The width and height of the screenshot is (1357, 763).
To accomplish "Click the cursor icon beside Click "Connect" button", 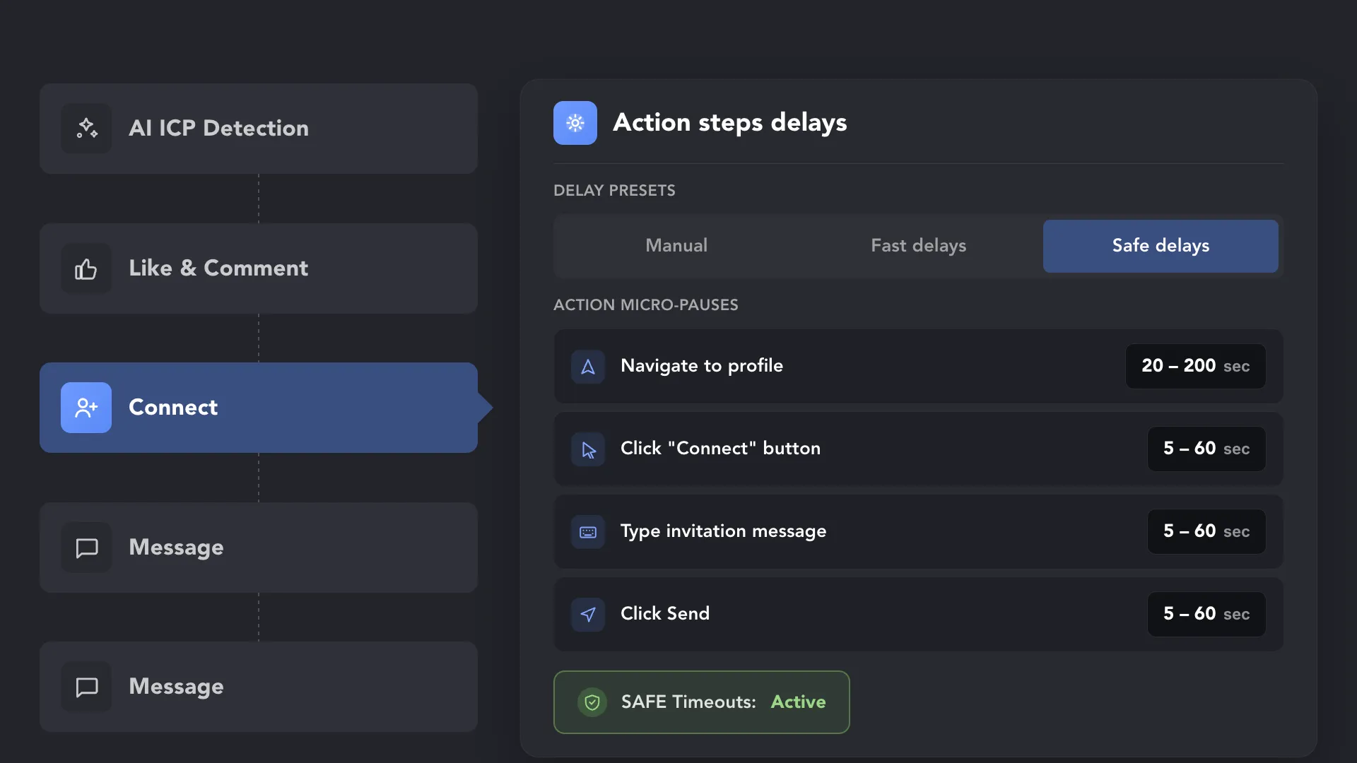I will coord(588,449).
